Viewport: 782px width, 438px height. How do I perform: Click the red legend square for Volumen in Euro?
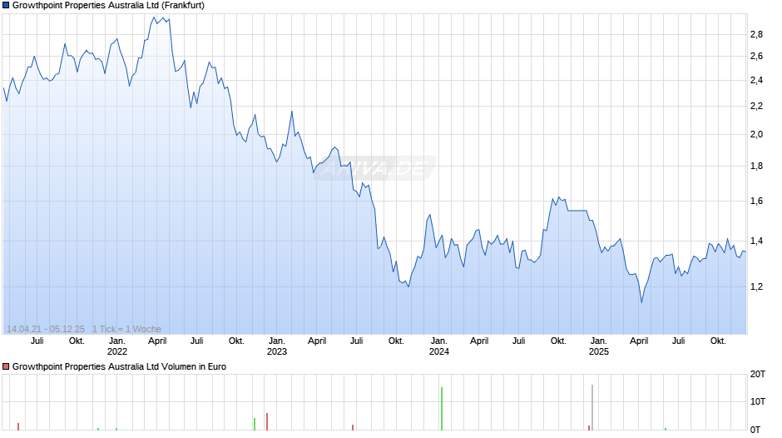[6, 366]
